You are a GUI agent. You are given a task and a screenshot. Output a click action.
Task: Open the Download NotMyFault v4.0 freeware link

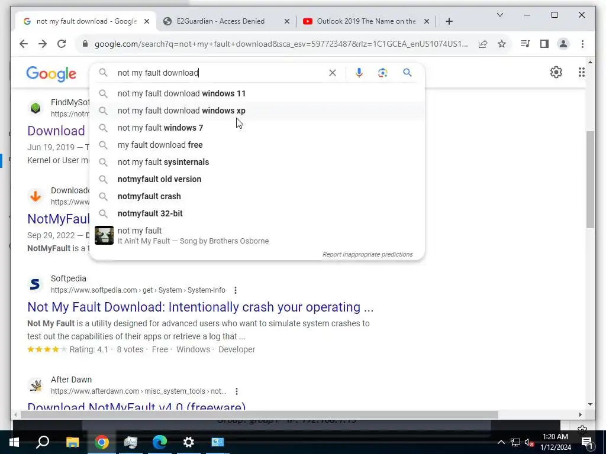tap(137, 406)
